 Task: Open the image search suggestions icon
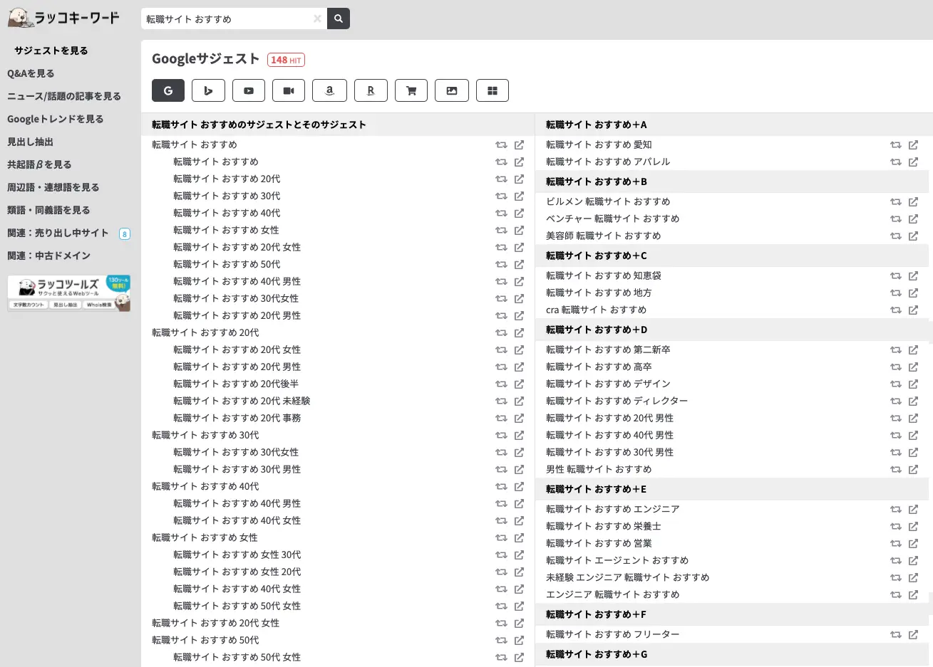[x=452, y=90]
